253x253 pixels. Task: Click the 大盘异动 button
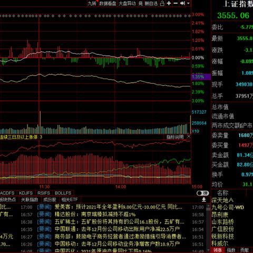tap(127, 3)
